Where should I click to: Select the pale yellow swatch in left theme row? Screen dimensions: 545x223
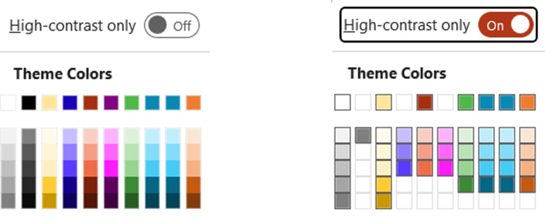tap(49, 103)
